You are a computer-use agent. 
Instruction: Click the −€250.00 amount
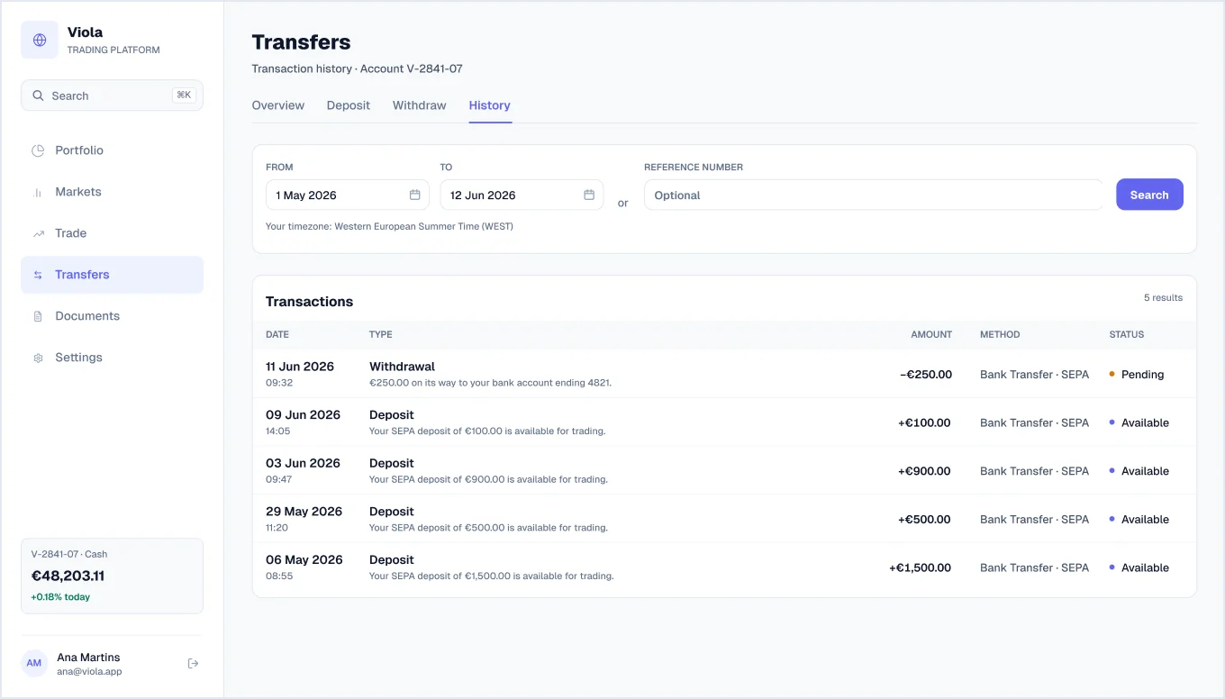[925, 375]
